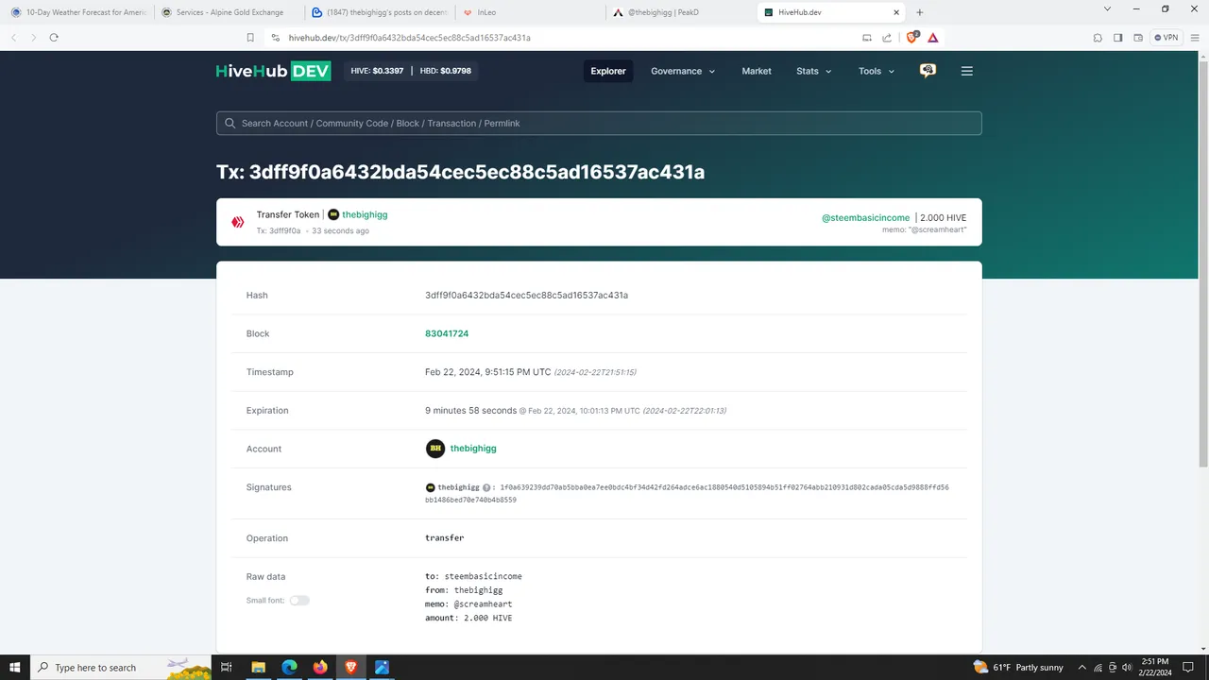This screenshot has height=680, width=1209.
Task: Click the question mark icon in Signatures row
Action: tap(487, 488)
